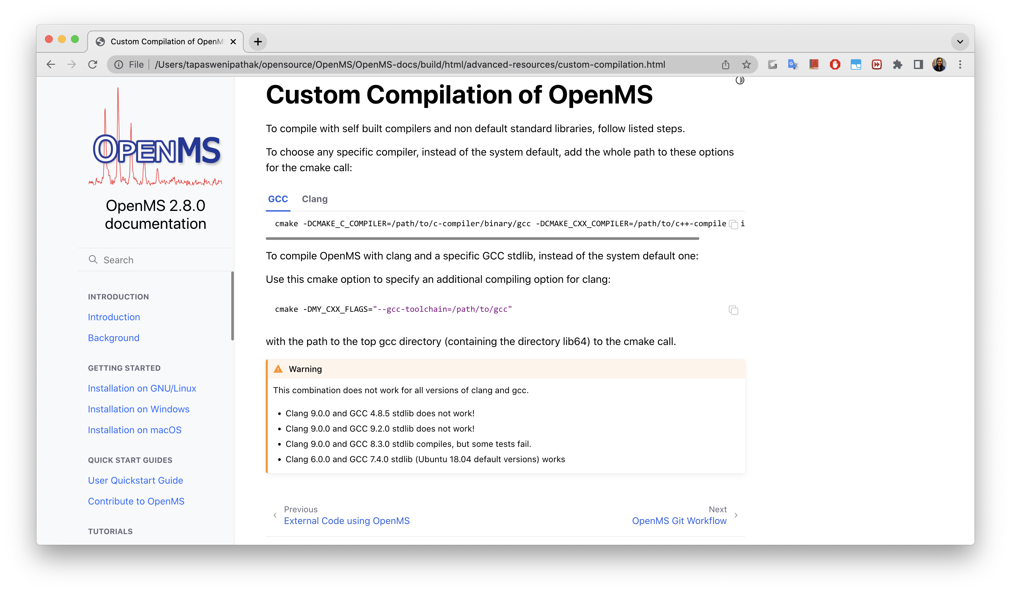This screenshot has height=593, width=1011.
Task: Open the Extensions puzzle icon
Action: [897, 64]
